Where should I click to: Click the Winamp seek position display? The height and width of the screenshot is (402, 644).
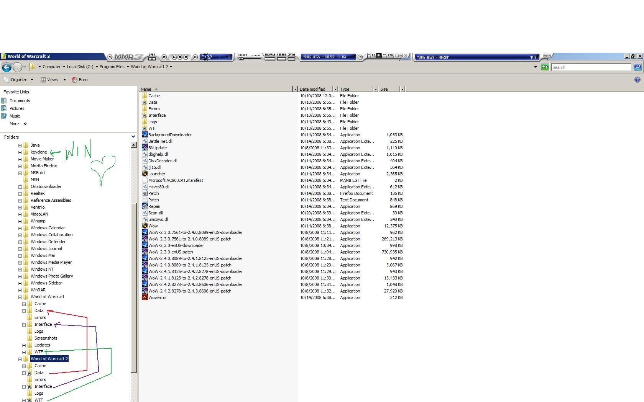[216, 57]
